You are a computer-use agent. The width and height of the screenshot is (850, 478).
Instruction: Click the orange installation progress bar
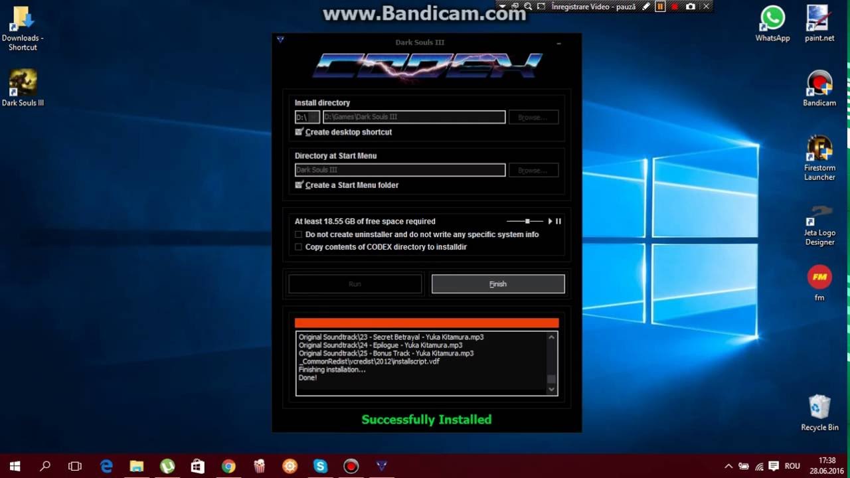point(427,323)
